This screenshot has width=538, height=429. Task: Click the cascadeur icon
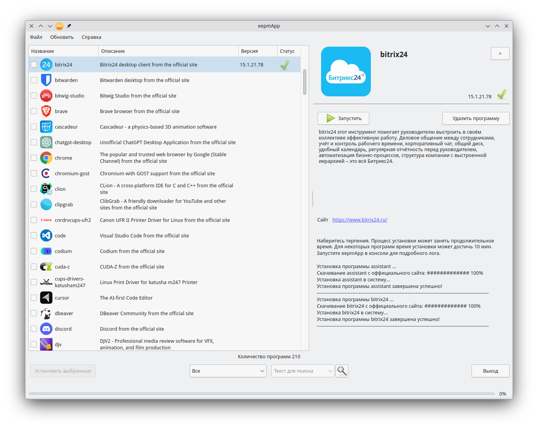tap(46, 127)
